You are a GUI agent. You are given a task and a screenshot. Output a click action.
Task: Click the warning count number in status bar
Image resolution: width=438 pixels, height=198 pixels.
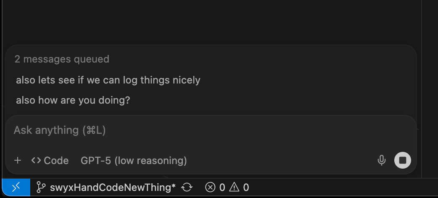pos(246,188)
